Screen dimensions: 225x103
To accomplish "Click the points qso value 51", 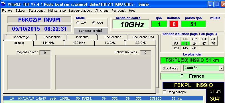I will (193, 24).
